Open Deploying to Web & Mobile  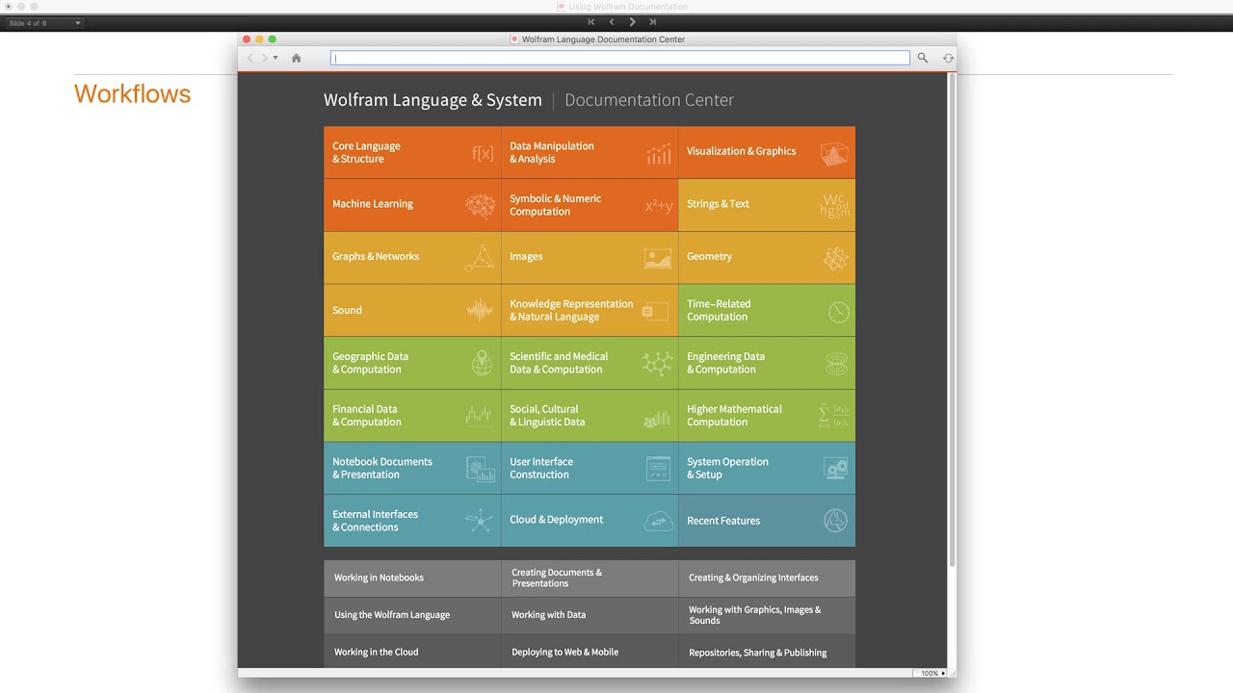point(590,652)
